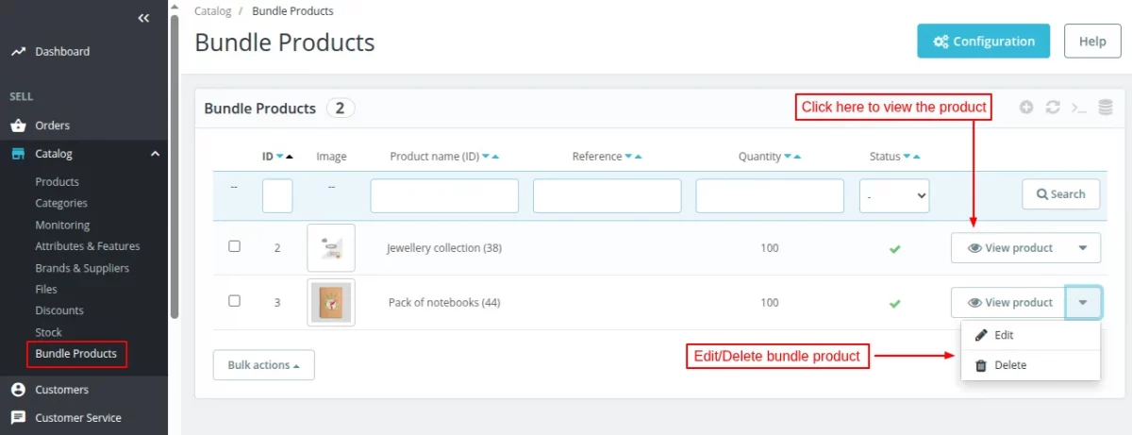Image resolution: width=1132 pixels, height=435 pixels.
Task: Click the export to SQL Manager icon
Action: 1106,108
